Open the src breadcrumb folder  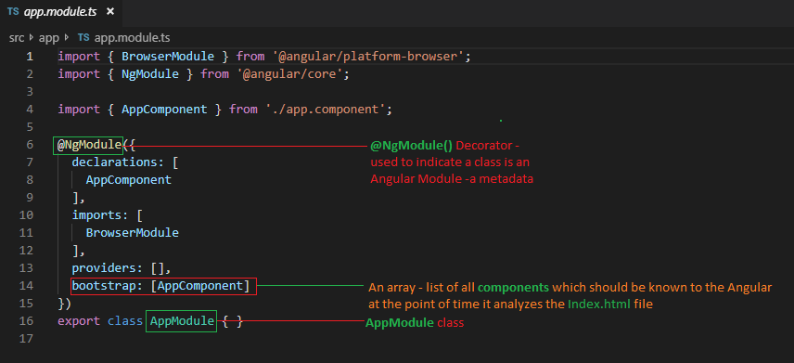pos(16,37)
